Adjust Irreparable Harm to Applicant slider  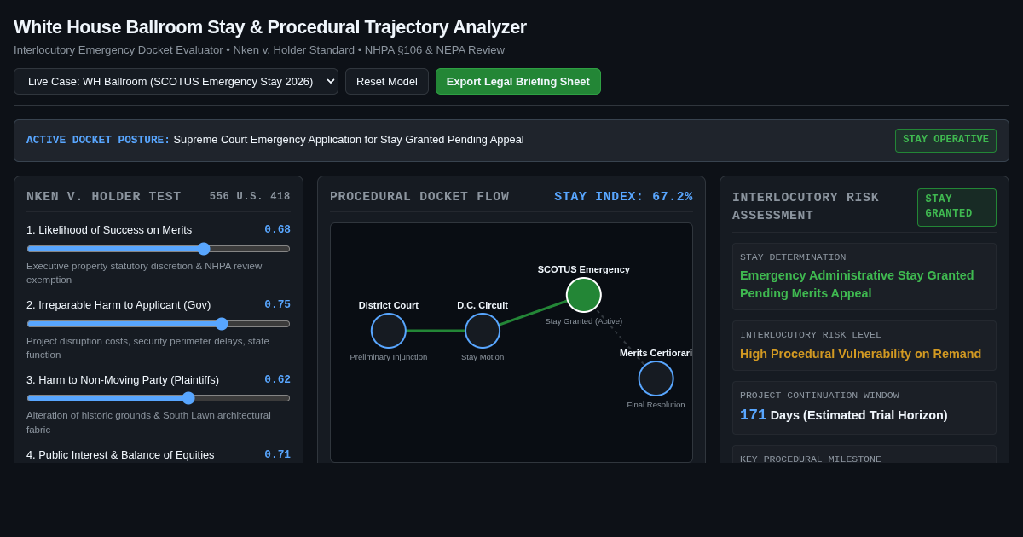(159, 324)
